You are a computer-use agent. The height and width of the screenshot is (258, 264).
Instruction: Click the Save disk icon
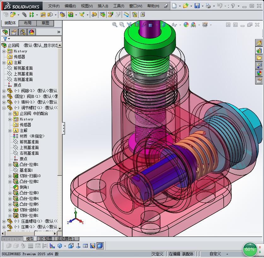pos(197,6)
